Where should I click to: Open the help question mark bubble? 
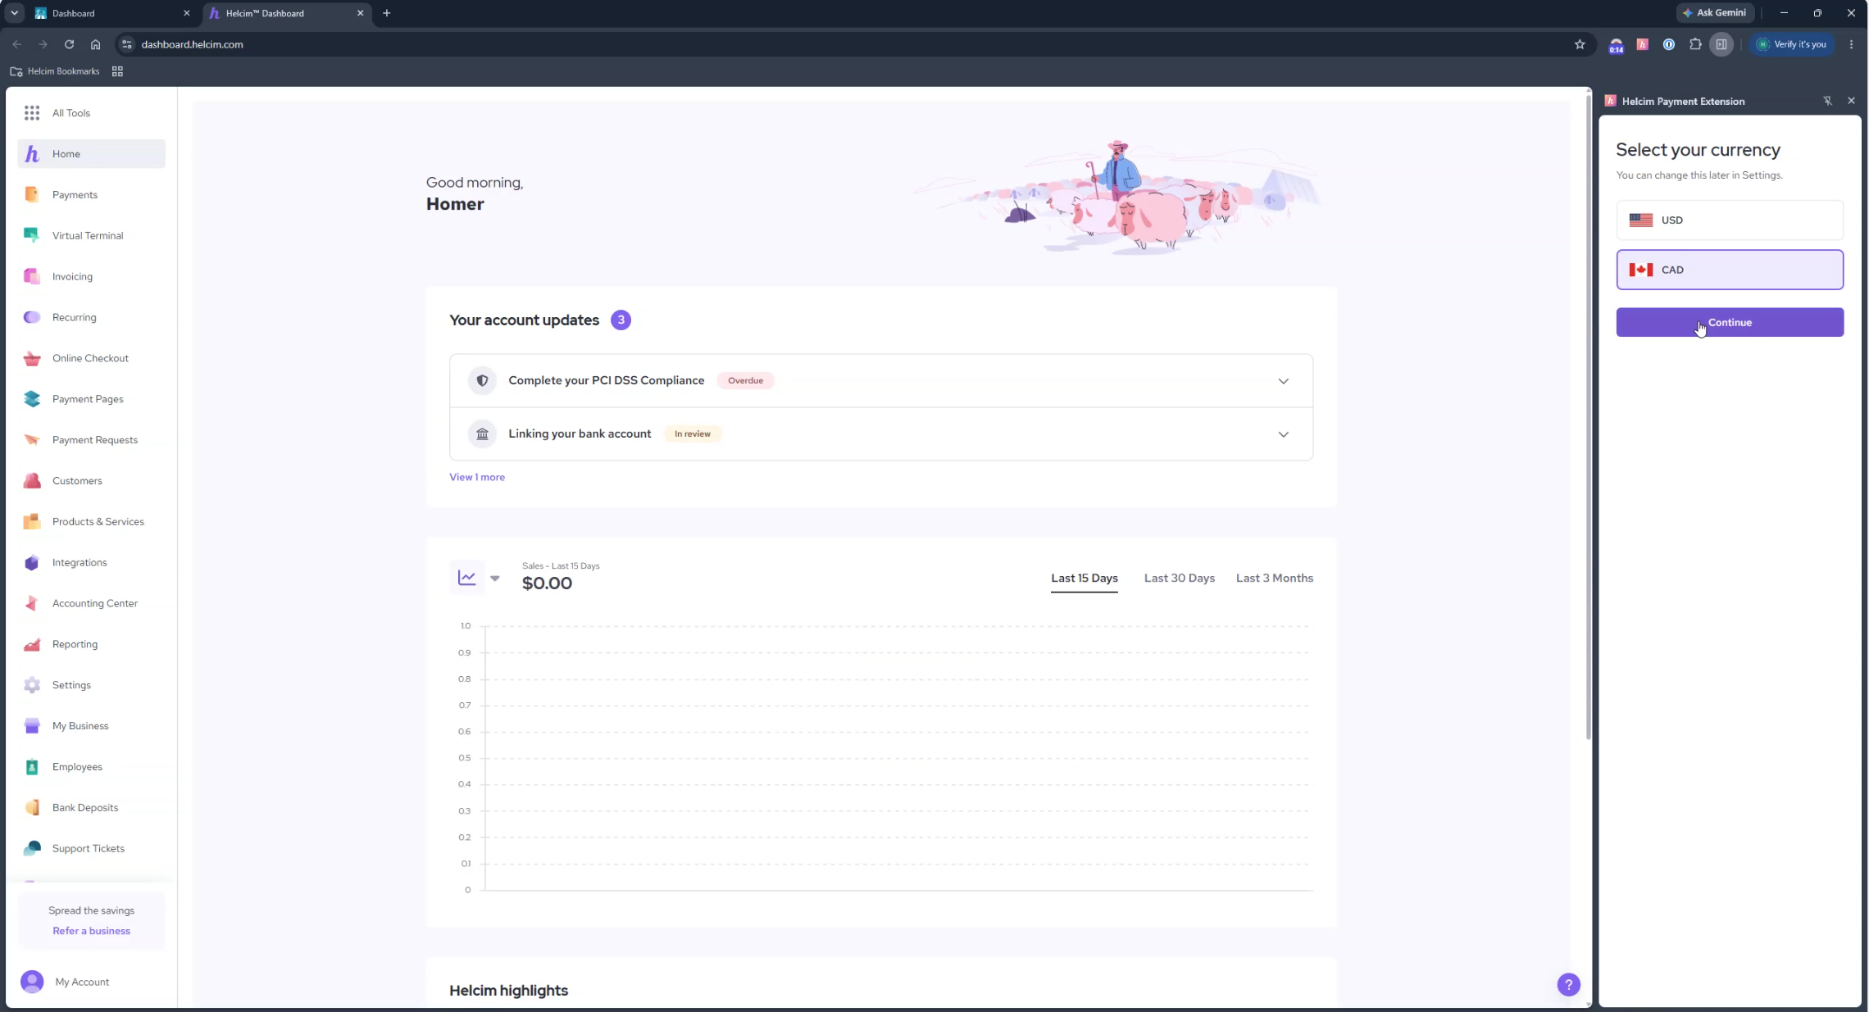click(x=1568, y=985)
